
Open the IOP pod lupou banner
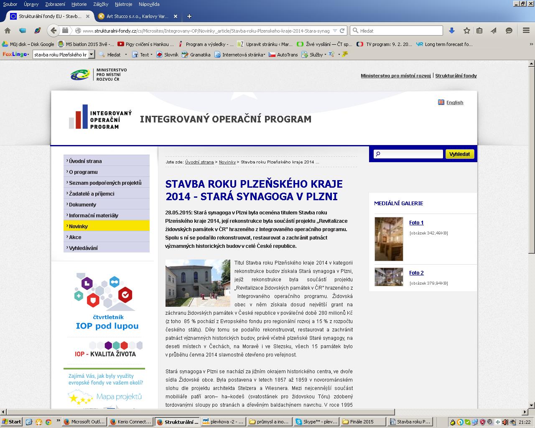pyautogui.click(x=107, y=301)
